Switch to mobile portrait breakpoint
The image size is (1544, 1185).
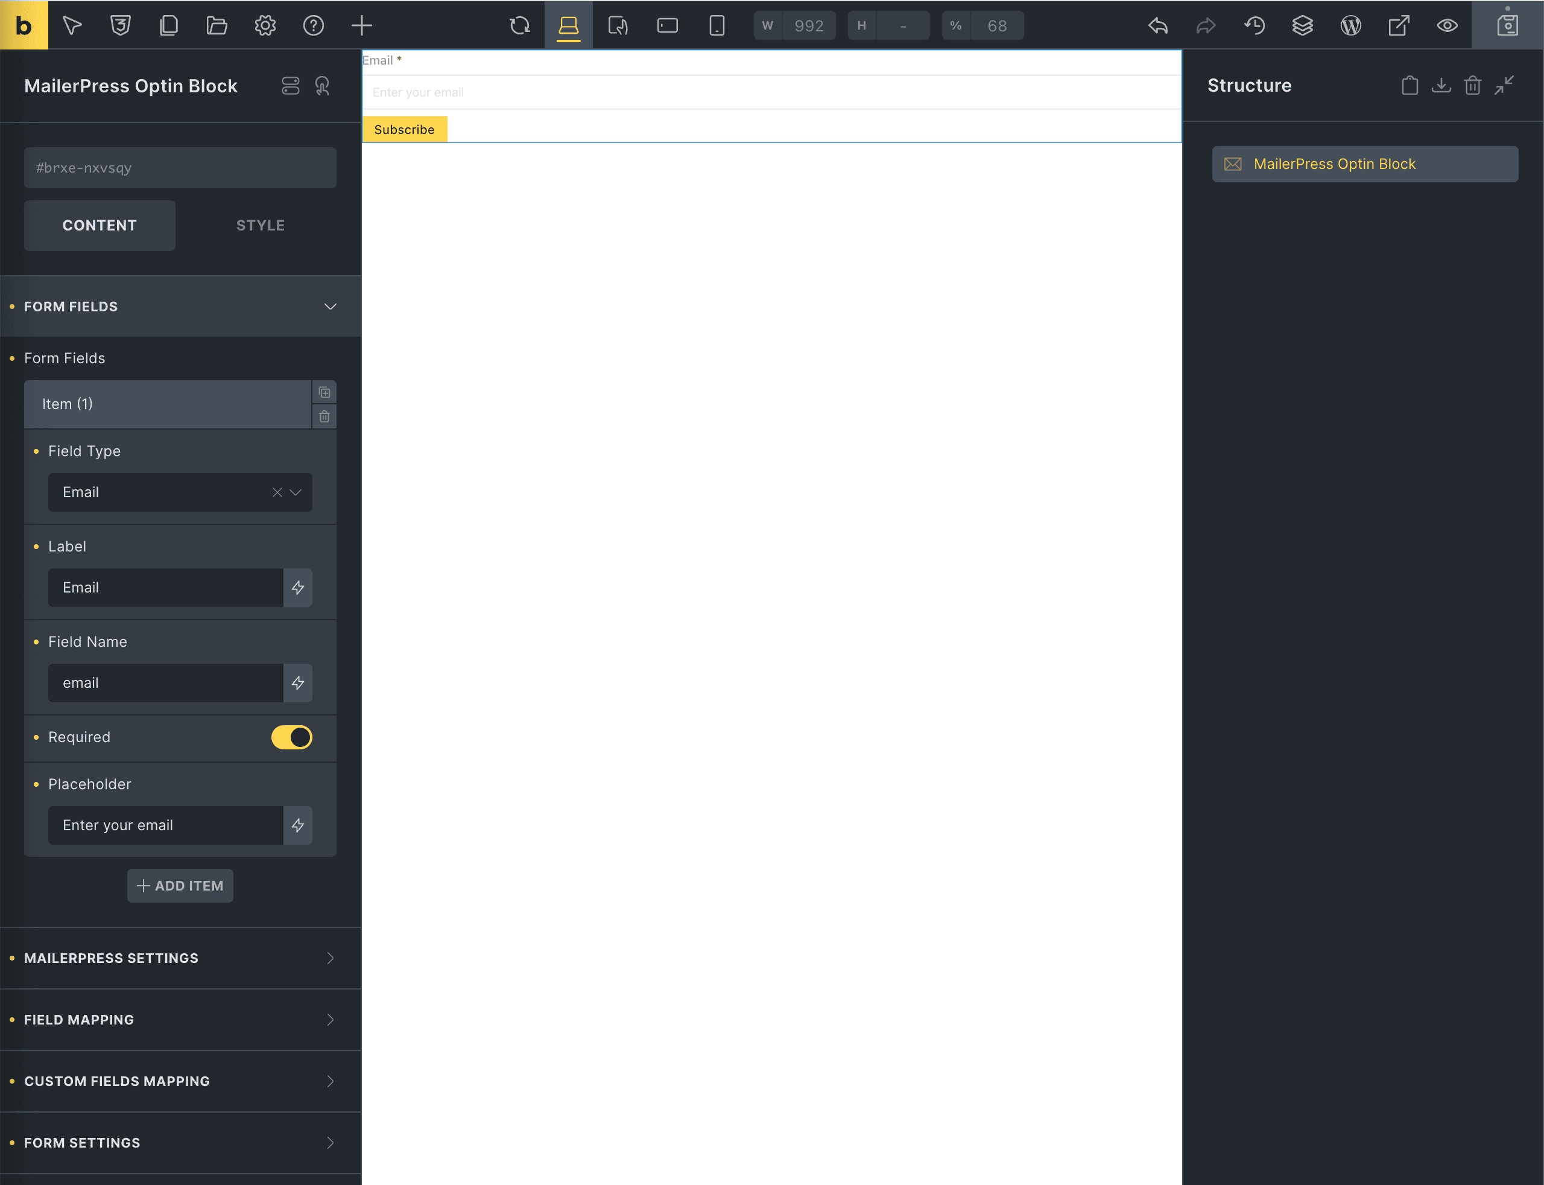coord(717,25)
